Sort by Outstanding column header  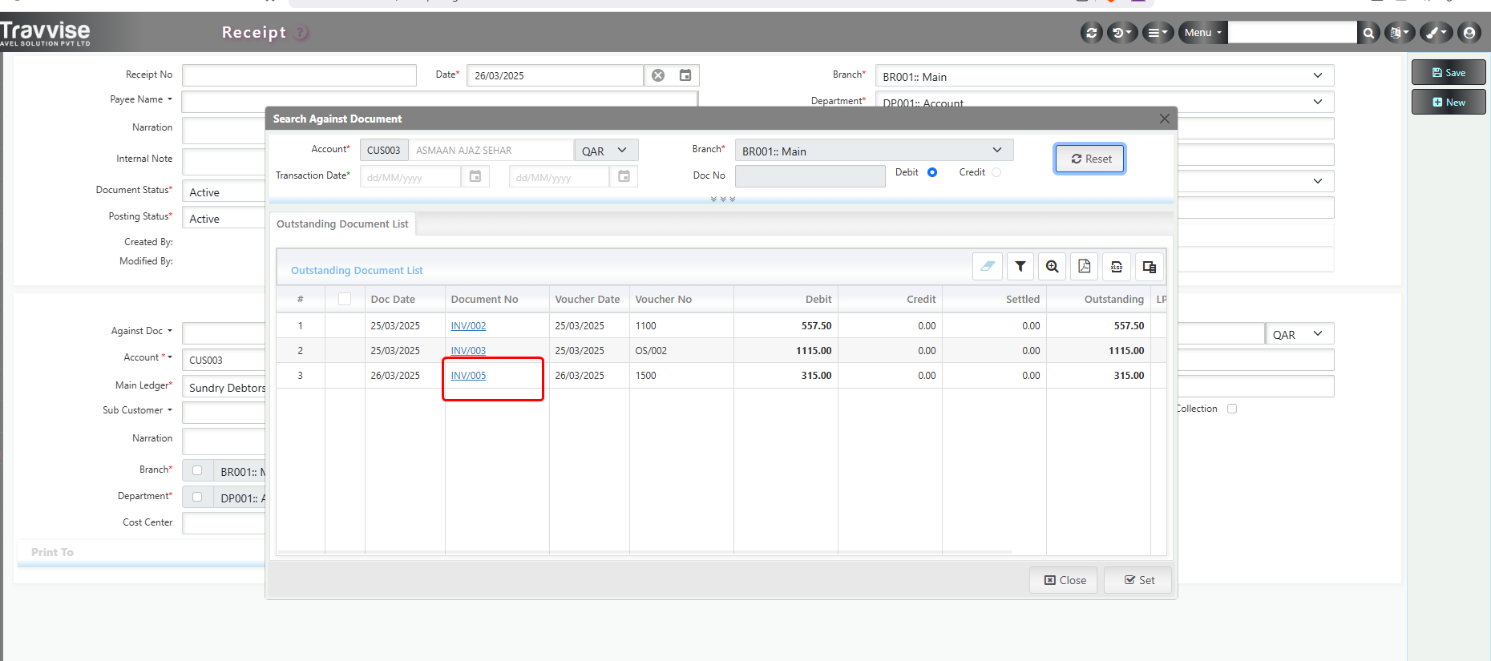1113,299
